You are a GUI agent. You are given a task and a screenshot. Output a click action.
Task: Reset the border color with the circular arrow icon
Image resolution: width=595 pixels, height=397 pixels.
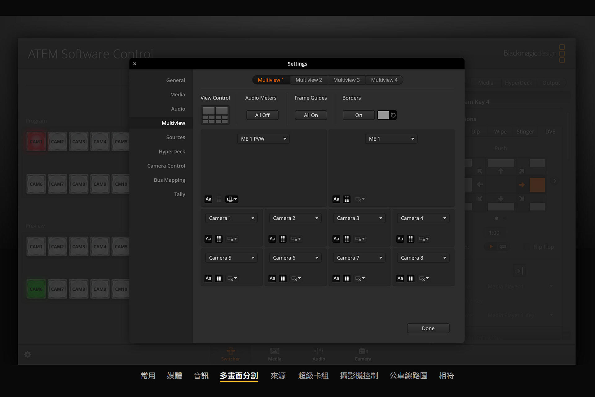pyautogui.click(x=393, y=115)
